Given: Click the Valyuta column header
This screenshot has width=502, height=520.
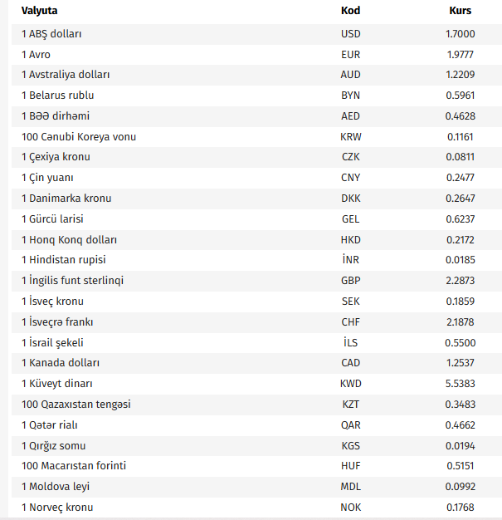Looking at the screenshot, I should click(40, 12).
